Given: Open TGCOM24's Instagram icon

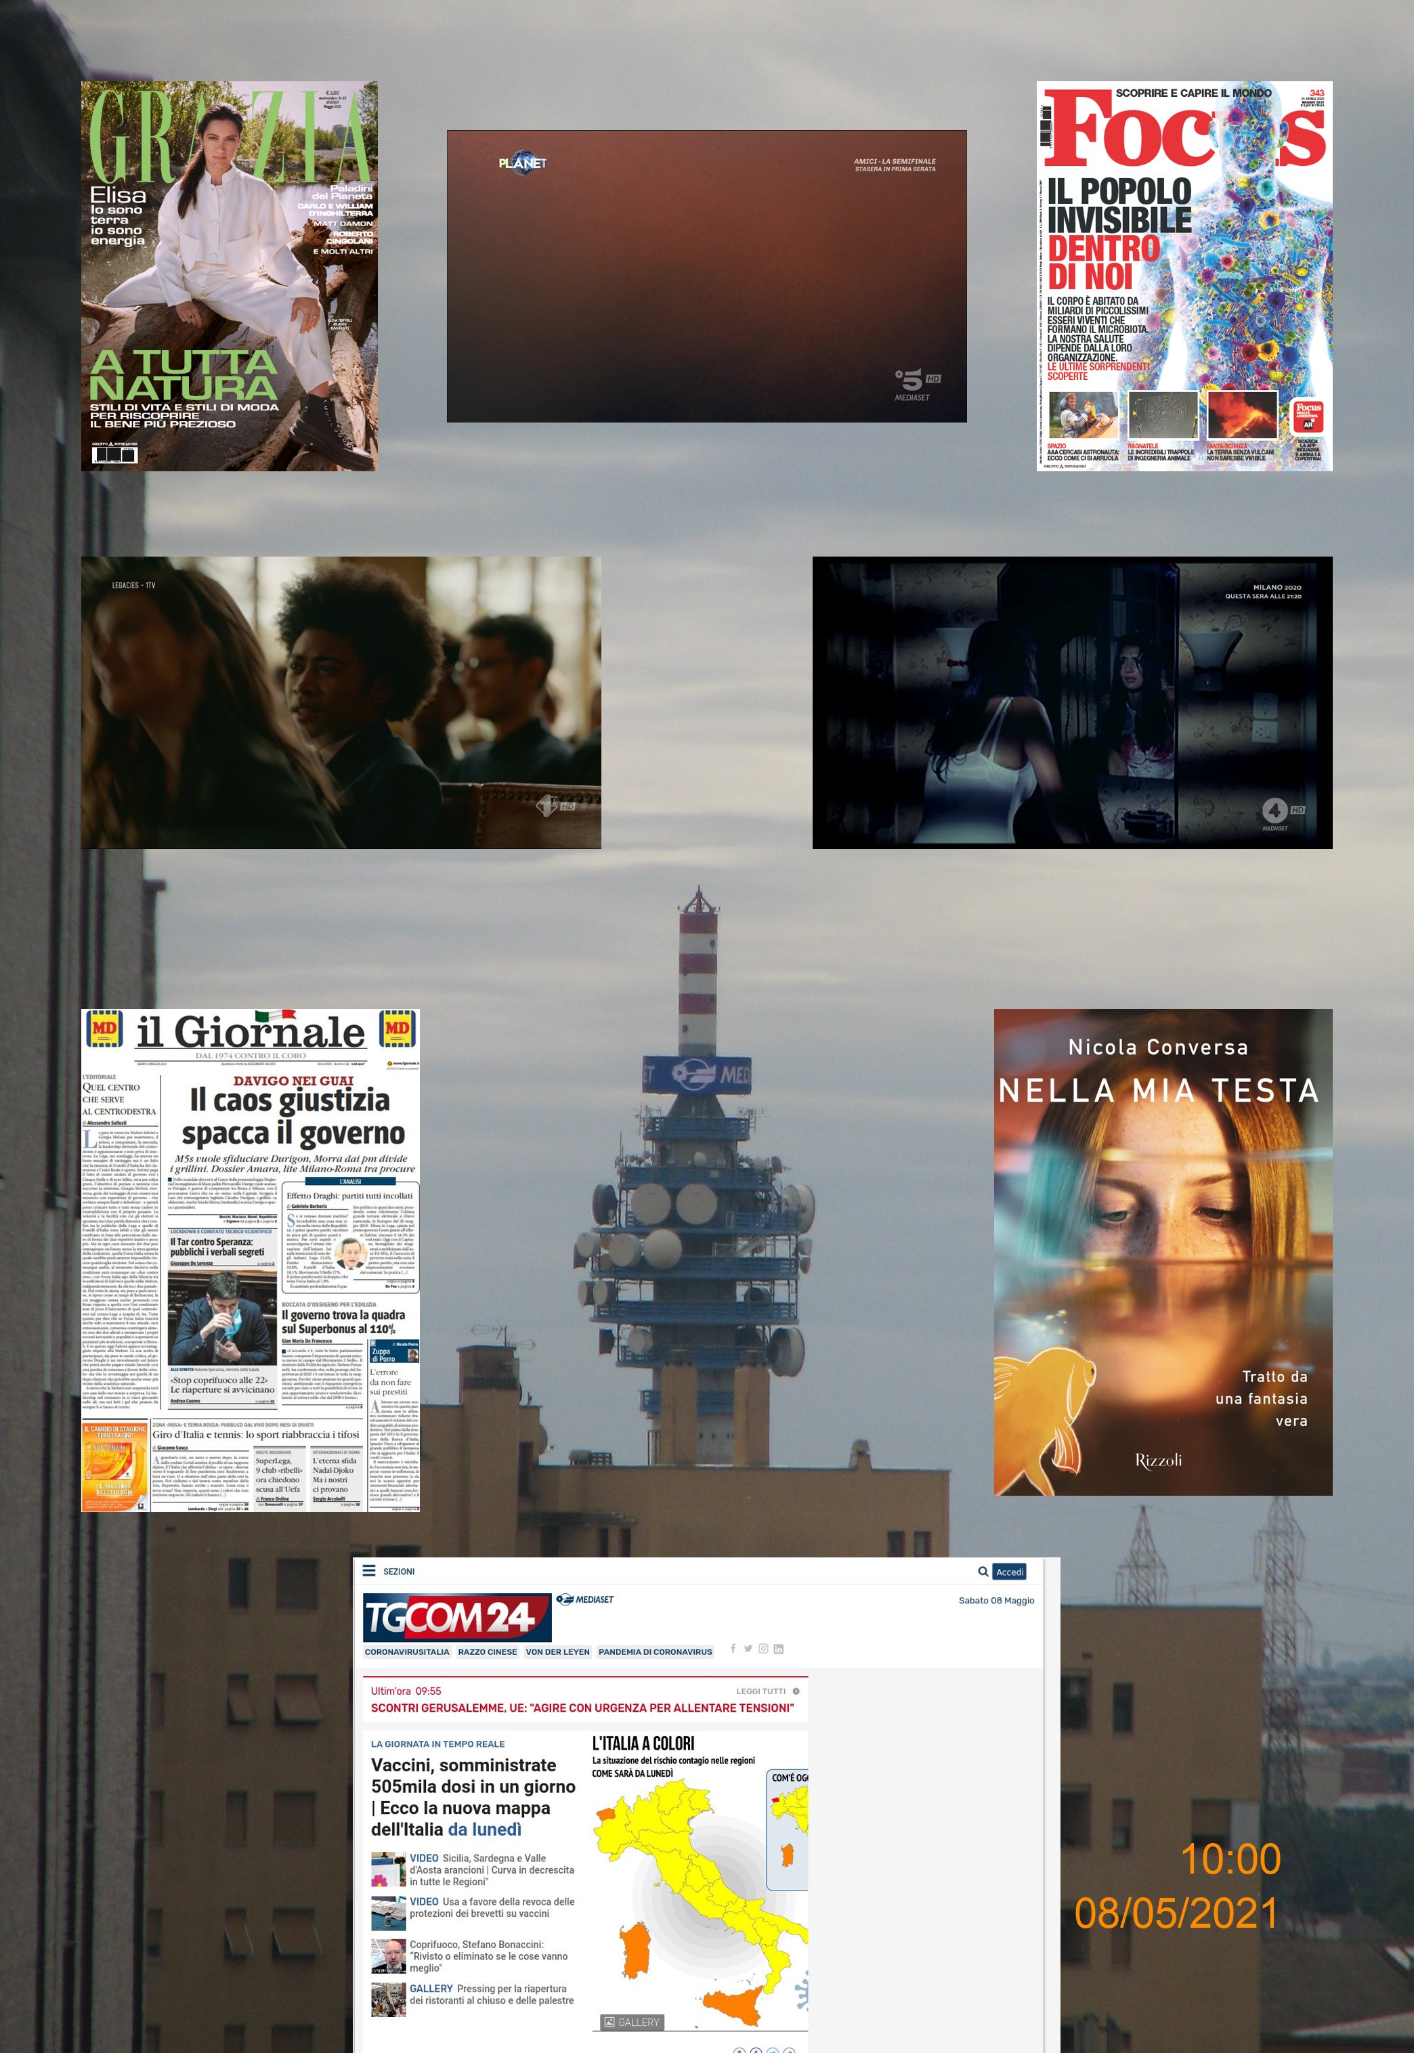Looking at the screenshot, I should click(763, 1648).
